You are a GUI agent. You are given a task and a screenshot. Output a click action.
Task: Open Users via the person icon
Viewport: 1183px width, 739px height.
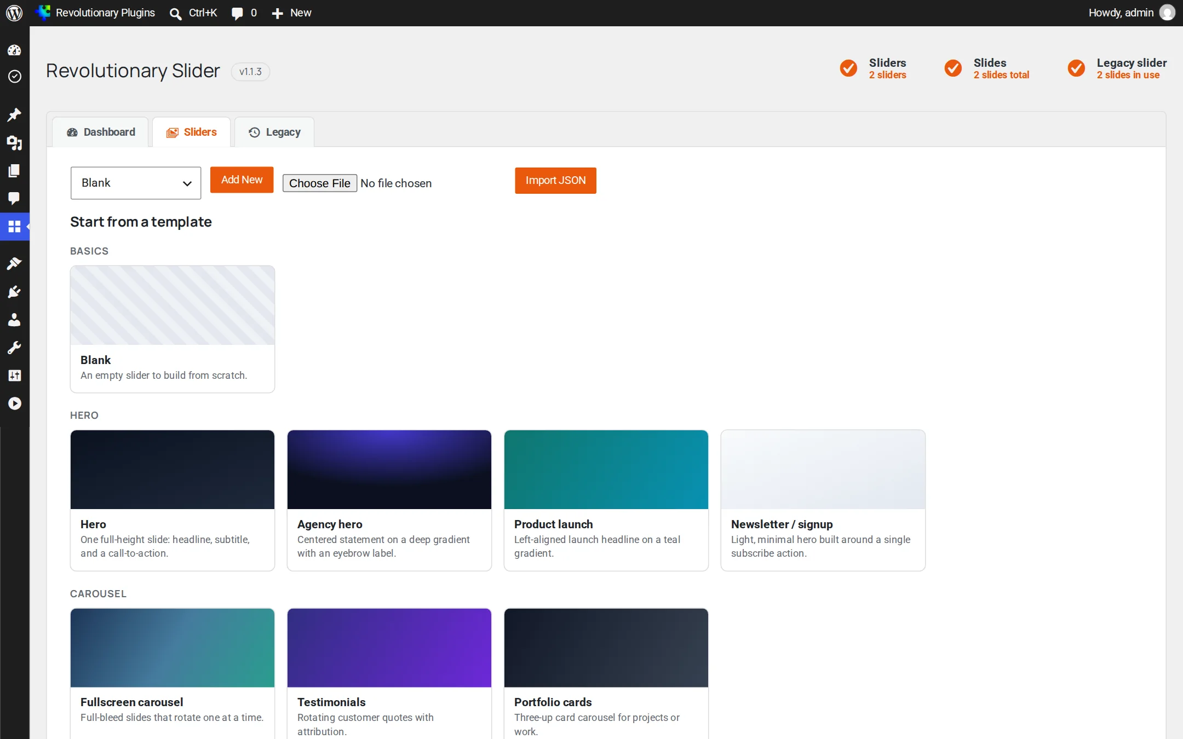point(14,320)
